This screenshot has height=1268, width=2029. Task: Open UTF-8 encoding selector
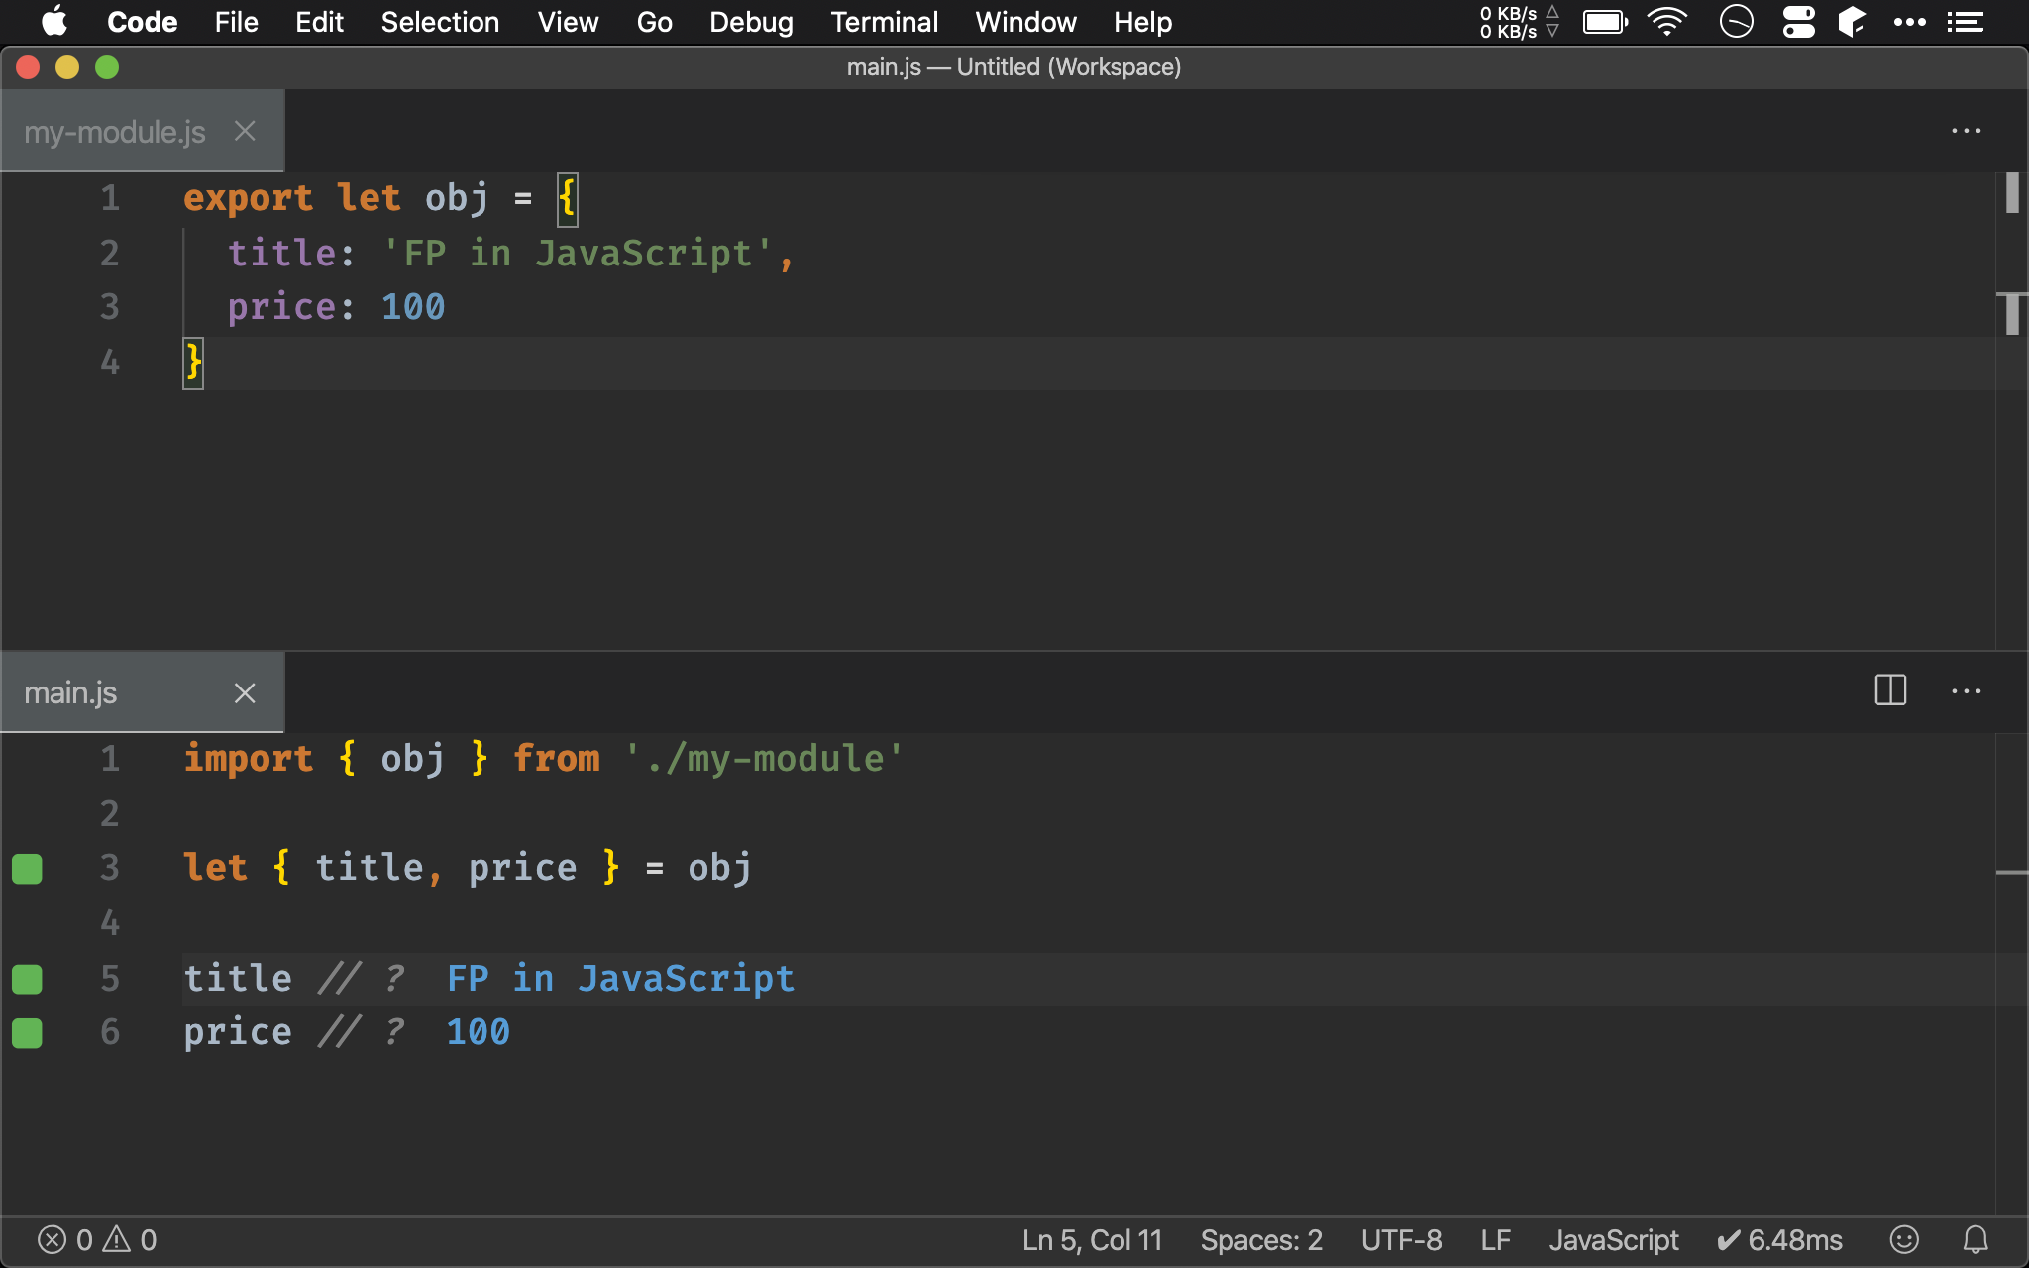pos(1401,1239)
